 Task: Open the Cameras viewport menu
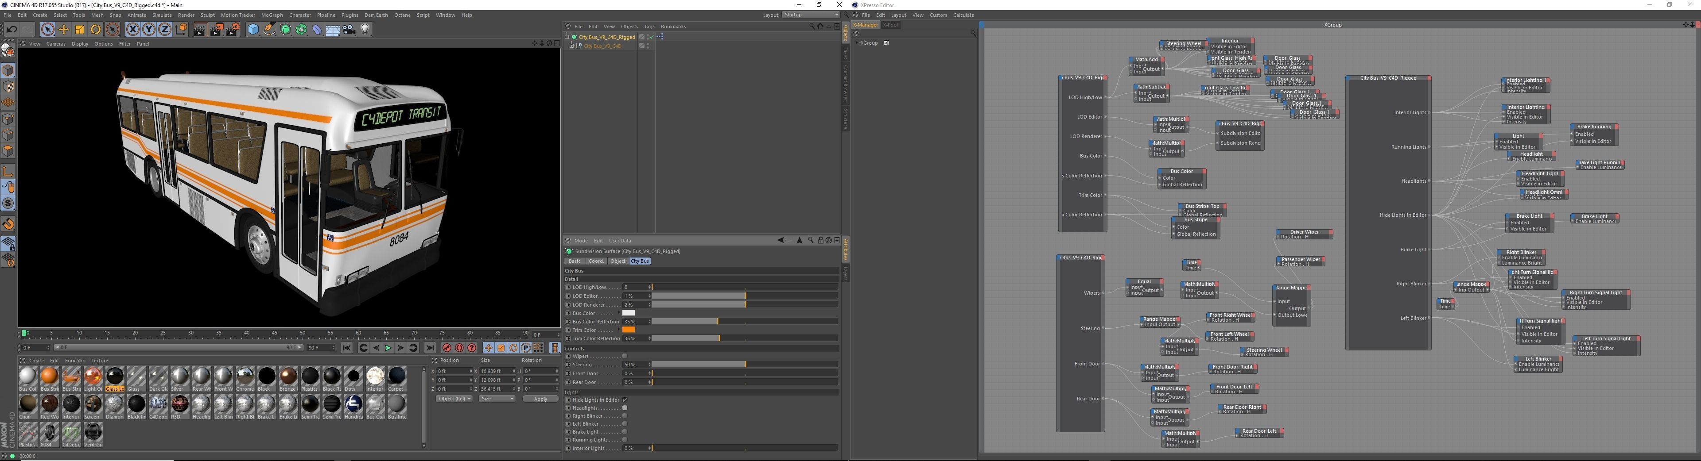56,43
